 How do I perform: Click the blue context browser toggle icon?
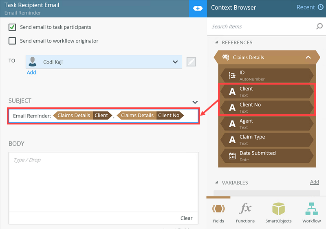198,8
